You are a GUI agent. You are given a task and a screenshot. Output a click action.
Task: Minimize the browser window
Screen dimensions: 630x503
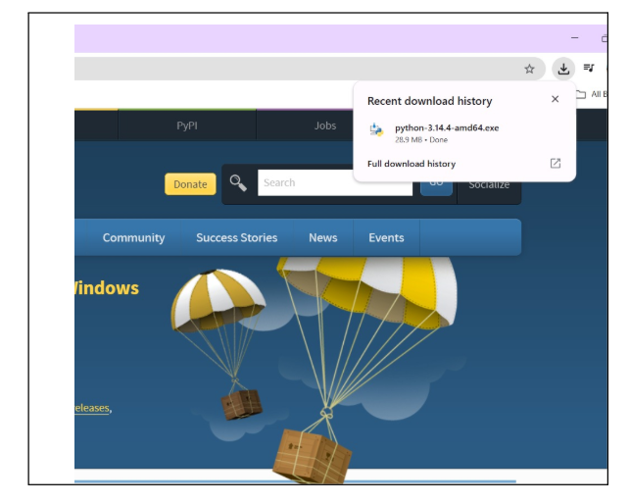pos(574,38)
